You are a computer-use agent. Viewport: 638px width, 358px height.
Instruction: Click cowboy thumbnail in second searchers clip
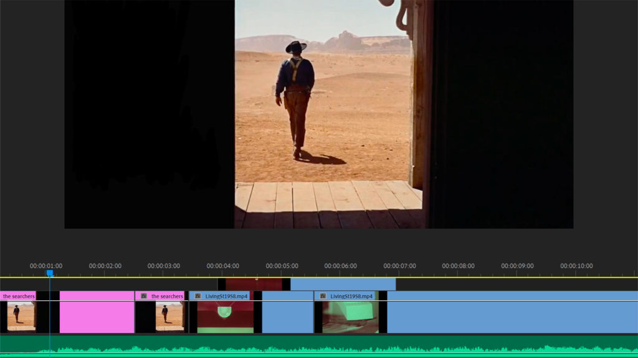click(x=169, y=317)
